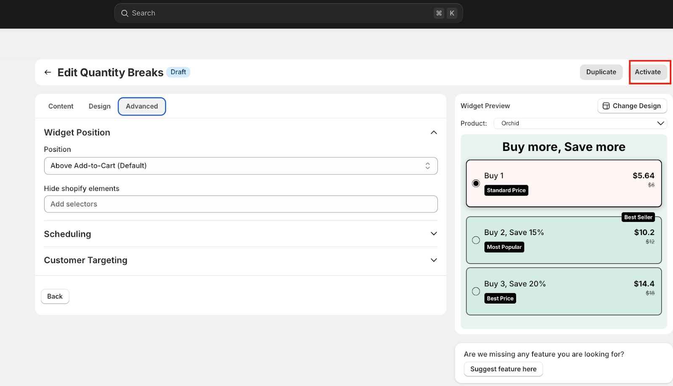
Task: Click the Draft status badge
Action: [178, 72]
